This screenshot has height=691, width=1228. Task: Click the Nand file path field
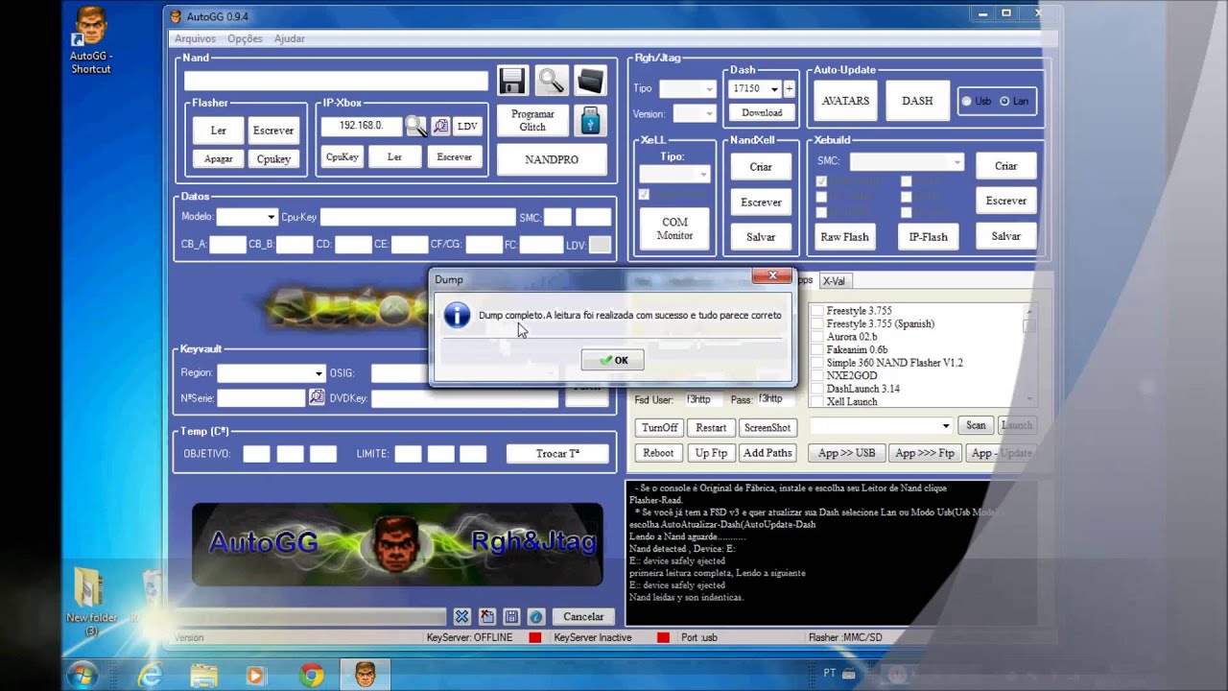336,81
